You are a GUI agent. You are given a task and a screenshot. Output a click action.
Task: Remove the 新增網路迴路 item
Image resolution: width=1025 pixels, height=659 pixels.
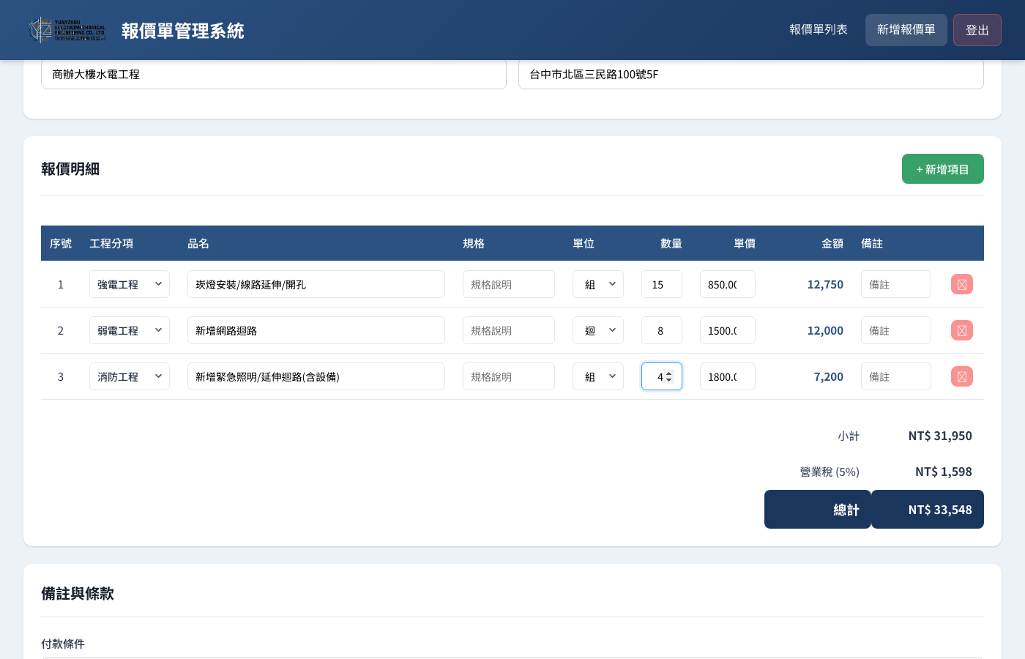(x=961, y=330)
